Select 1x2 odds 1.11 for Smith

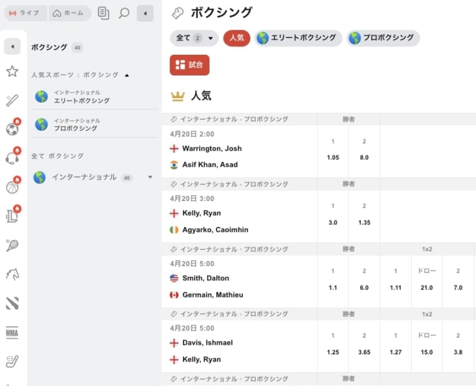click(x=395, y=281)
